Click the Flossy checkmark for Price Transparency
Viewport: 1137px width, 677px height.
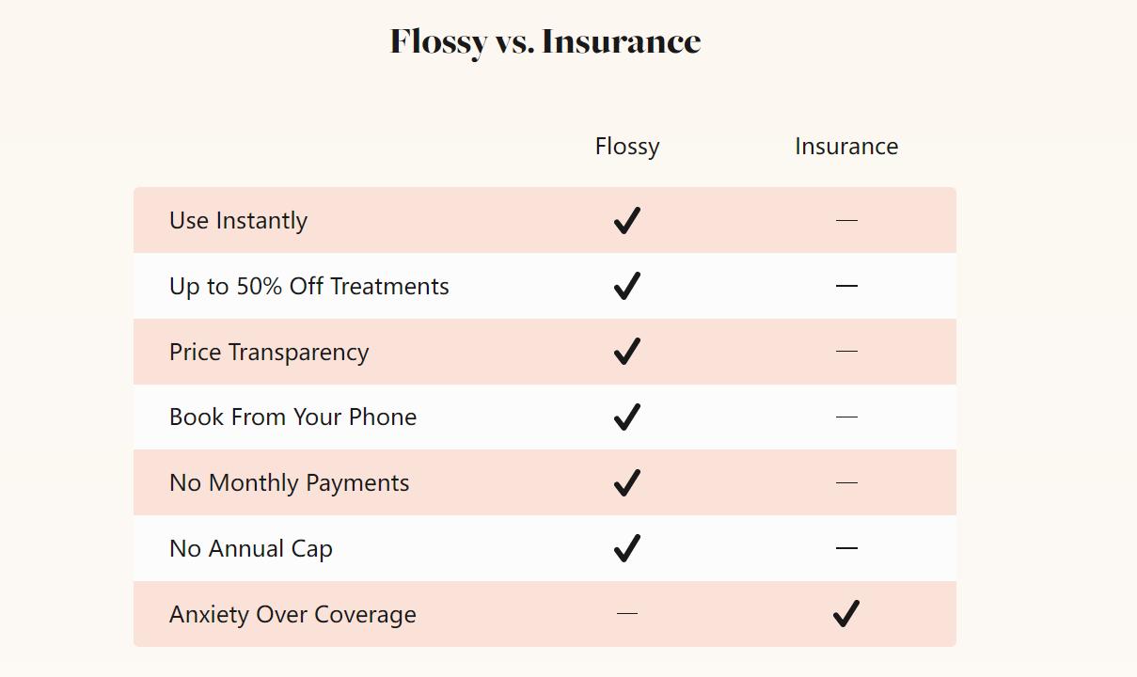tap(627, 351)
